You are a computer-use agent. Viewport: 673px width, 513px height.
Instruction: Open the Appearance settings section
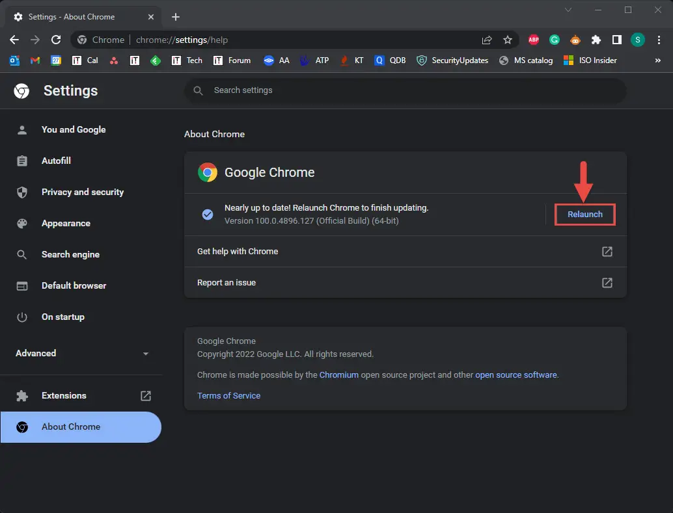click(x=81, y=224)
